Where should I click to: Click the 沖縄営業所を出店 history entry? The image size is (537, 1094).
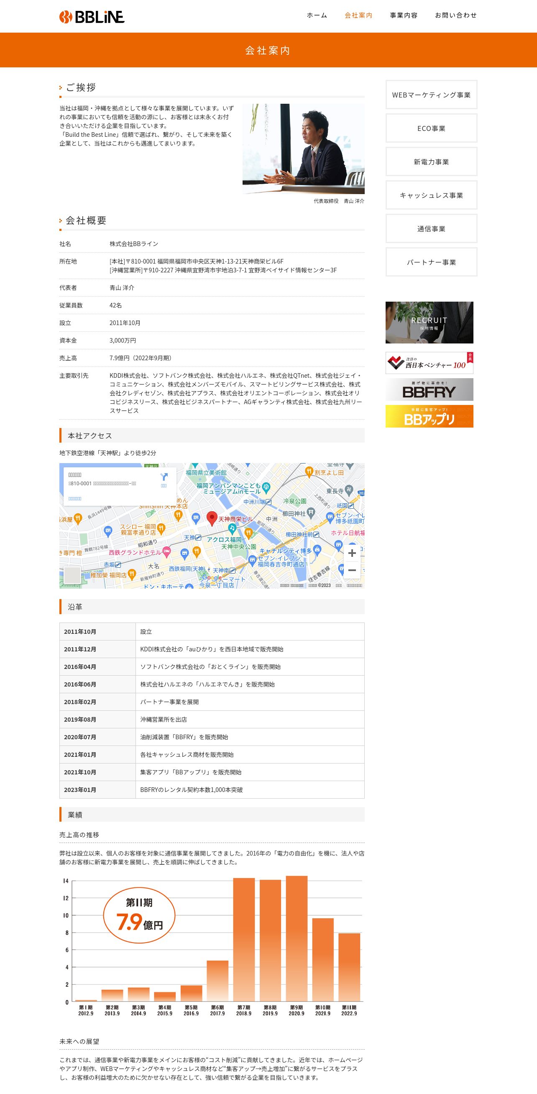click(x=164, y=720)
